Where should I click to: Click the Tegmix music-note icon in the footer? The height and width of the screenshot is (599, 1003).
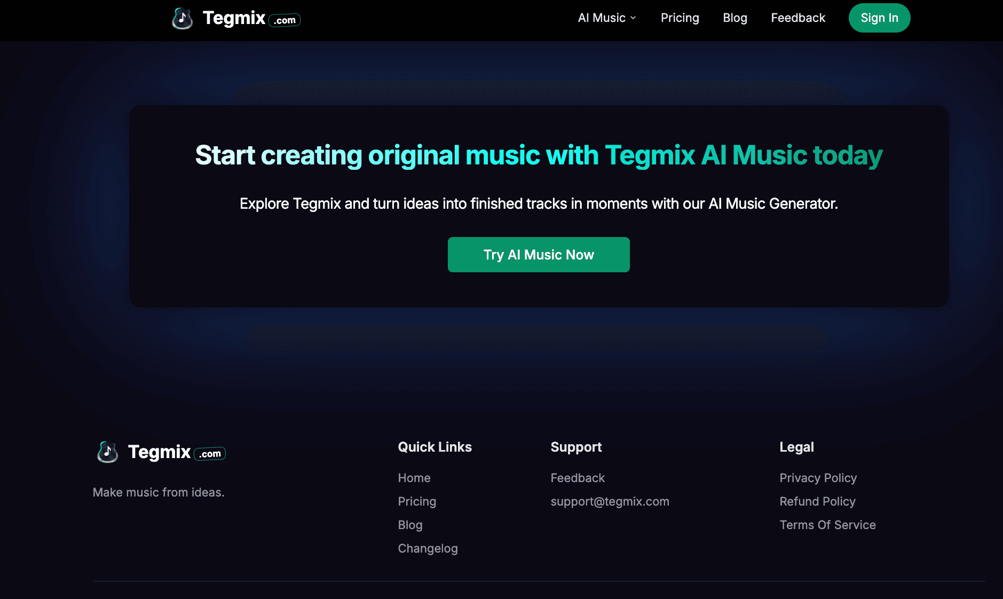click(x=107, y=452)
